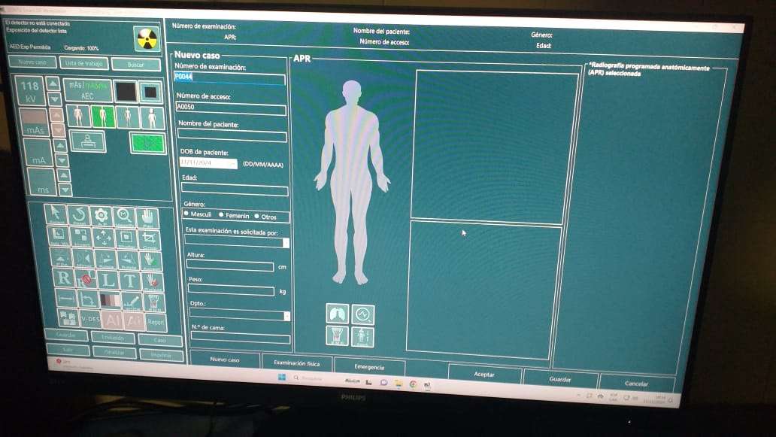Click the Nombre del paciente input field

(x=232, y=136)
